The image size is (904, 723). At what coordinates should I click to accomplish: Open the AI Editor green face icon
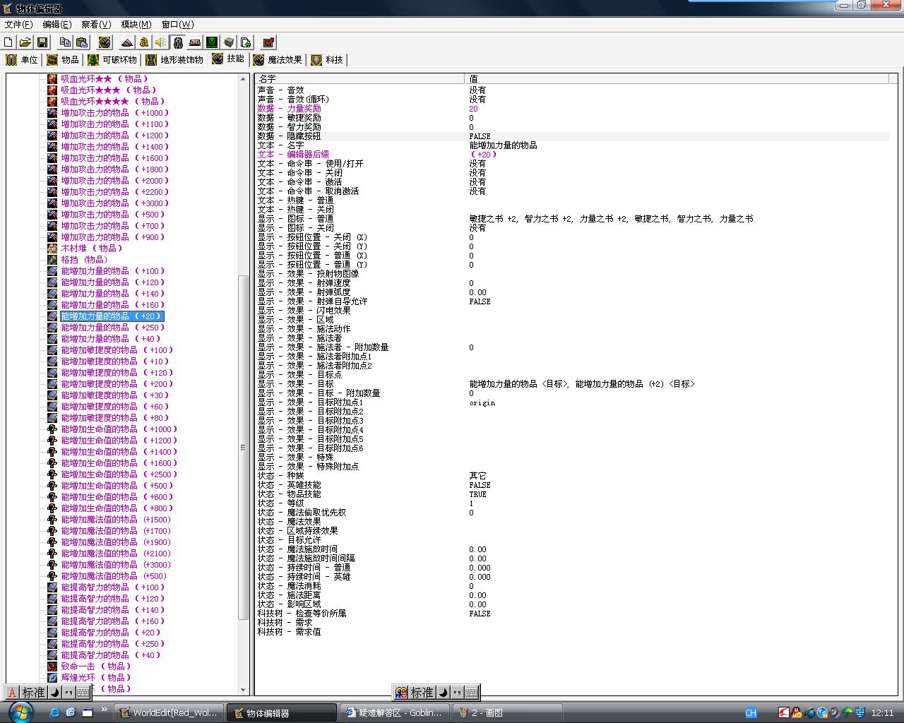(x=212, y=42)
